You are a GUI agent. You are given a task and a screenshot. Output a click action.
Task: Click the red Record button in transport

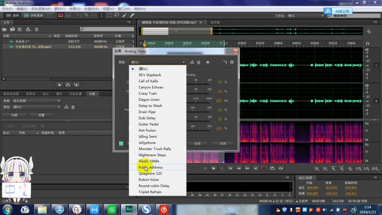point(264,168)
